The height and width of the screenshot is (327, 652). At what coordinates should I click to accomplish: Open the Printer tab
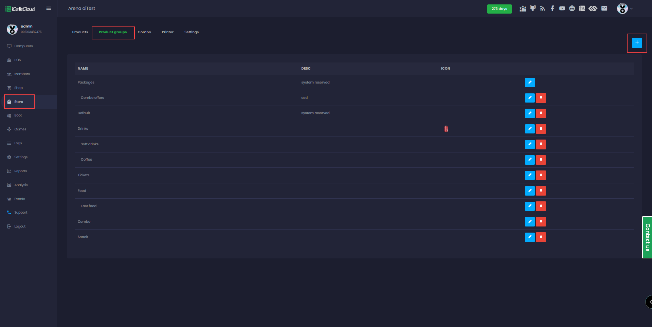(x=167, y=32)
